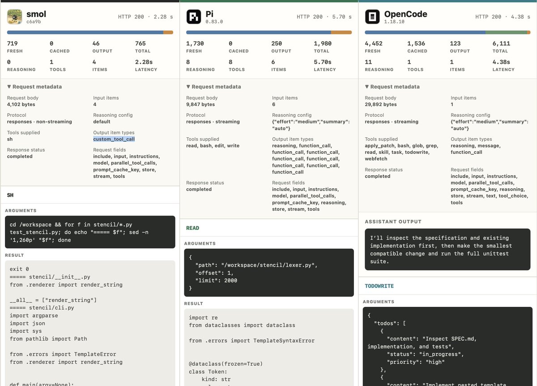Click the 1,980 total tokens stat
This screenshot has width=537, height=386.
[323, 47]
